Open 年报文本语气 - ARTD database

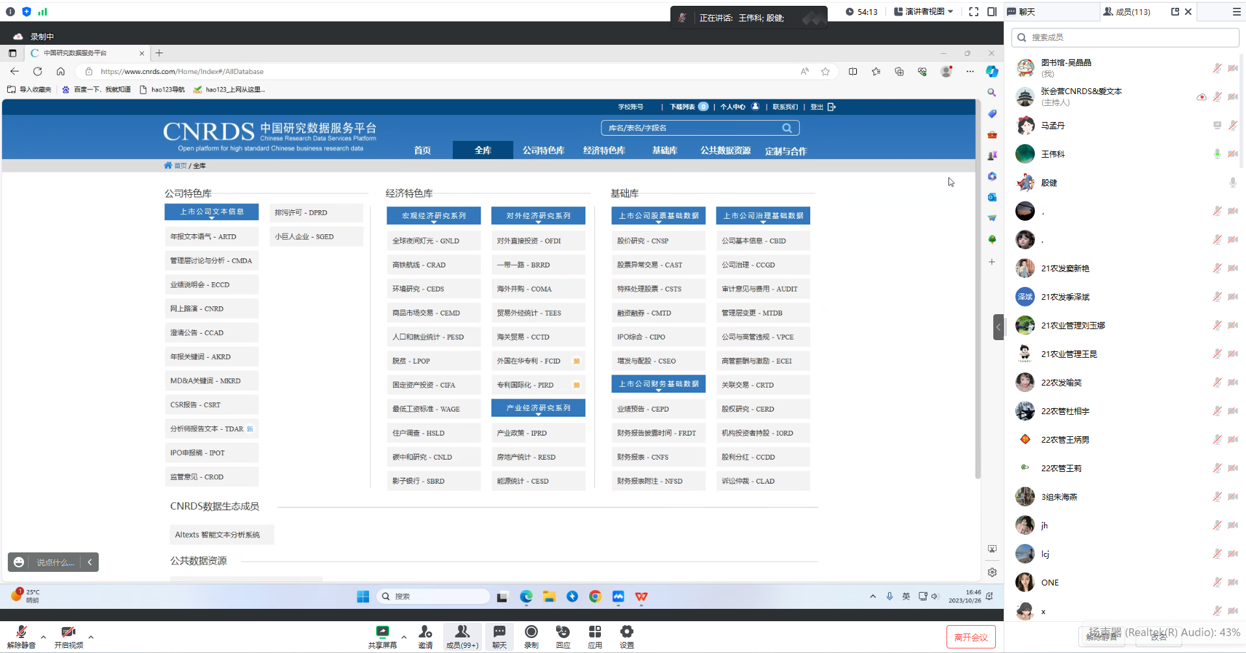click(212, 237)
